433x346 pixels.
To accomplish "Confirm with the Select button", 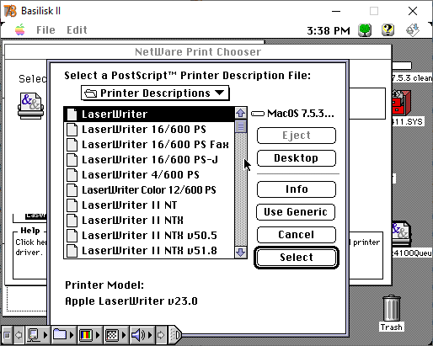I will pyautogui.click(x=297, y=258).
